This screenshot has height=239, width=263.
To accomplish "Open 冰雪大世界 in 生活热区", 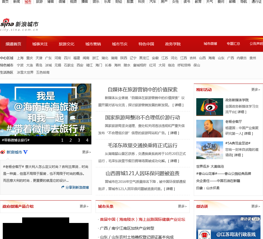I will (x=25, y=72).
